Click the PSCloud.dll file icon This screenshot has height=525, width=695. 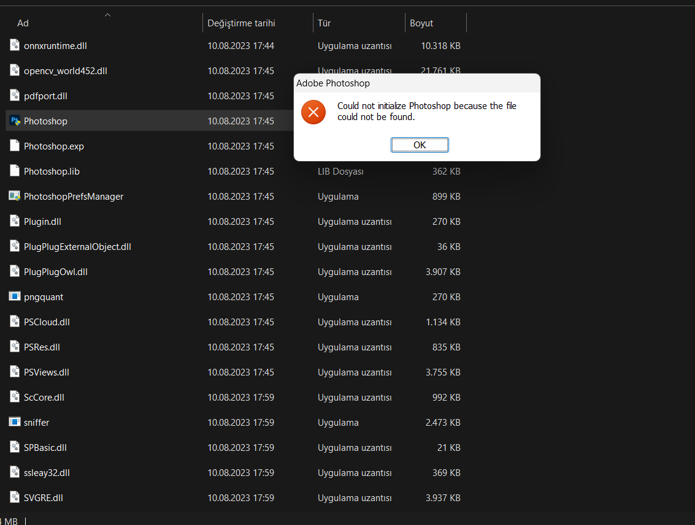point(14,322)
